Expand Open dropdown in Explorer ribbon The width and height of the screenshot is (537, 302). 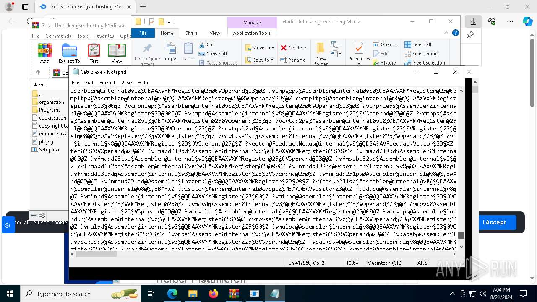396,44
